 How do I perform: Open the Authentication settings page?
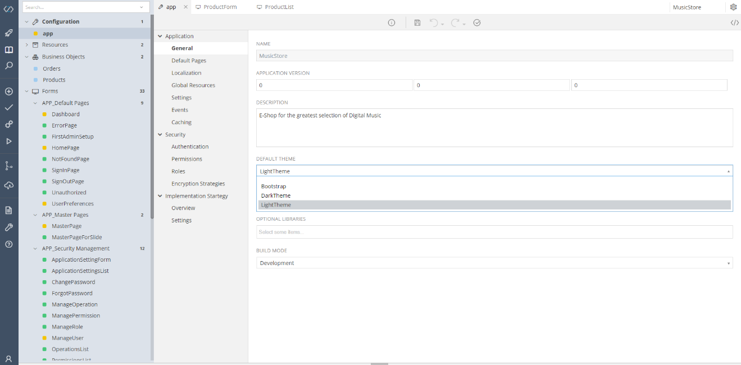pyautogui.click(x=190, y=146)
